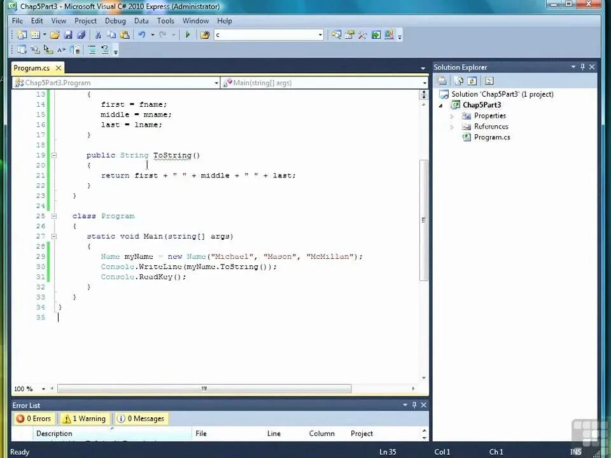This screenshot has width=611, height=458.
Task: Click the text editor toolbar icon after Word Completion
Action: [75, 50]
